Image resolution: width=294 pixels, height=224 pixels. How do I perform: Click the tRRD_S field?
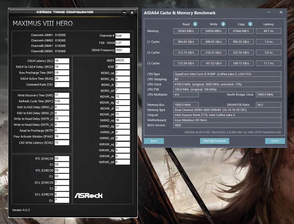(x=62, y=113)
